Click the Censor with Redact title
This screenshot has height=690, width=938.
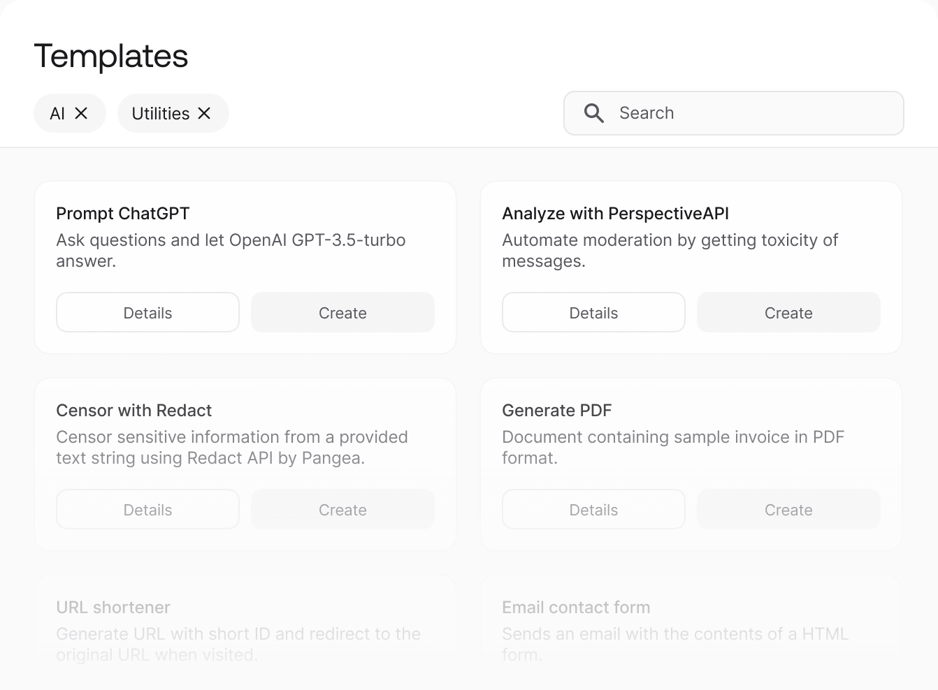point(134,411)
